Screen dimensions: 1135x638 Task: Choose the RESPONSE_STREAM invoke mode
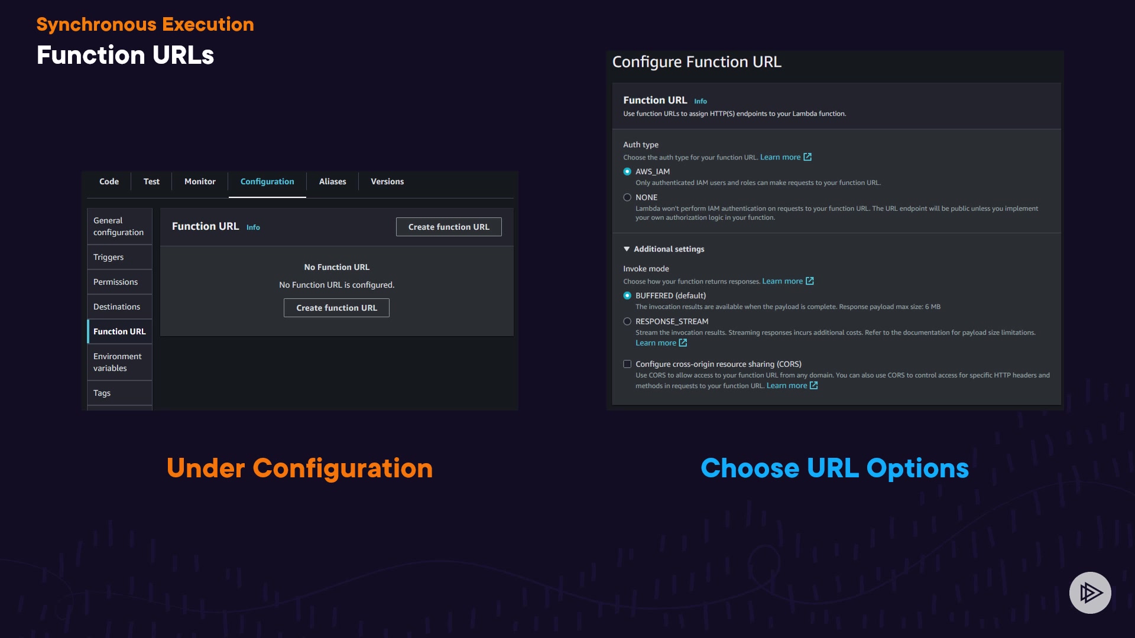click(x=627, y=322)
